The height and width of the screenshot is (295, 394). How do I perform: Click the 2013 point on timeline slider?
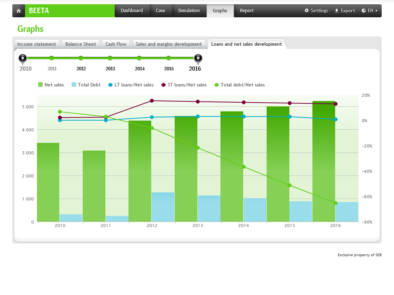110,58
